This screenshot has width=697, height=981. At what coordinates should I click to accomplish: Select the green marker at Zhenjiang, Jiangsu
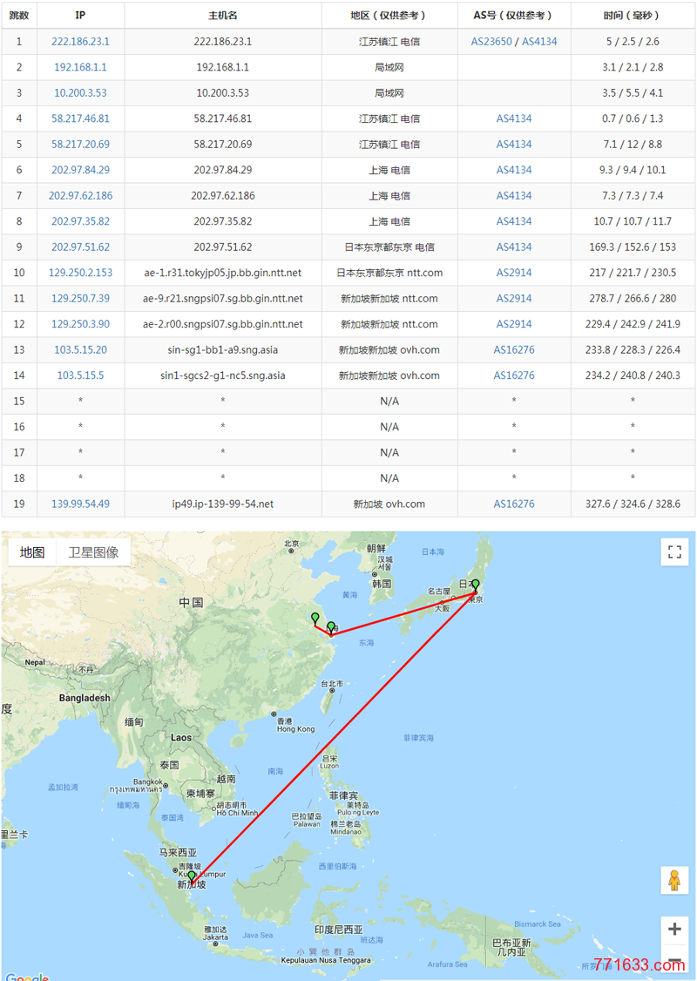[315, 619]
